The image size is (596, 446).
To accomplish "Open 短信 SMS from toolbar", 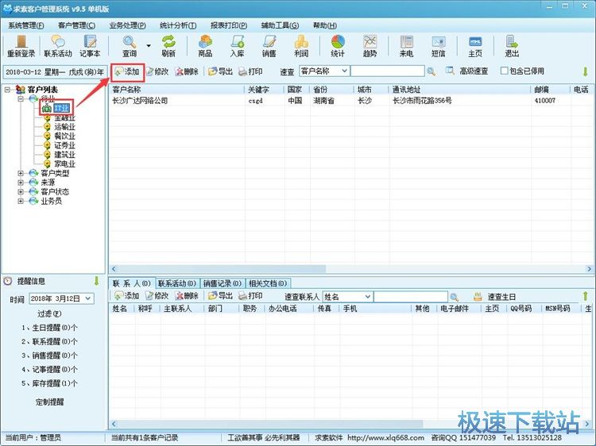I will 439,46.
